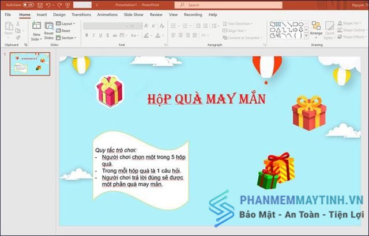Click the Increase List Level indent icon
Screen dimensions: 369x236
click(205, 26)
